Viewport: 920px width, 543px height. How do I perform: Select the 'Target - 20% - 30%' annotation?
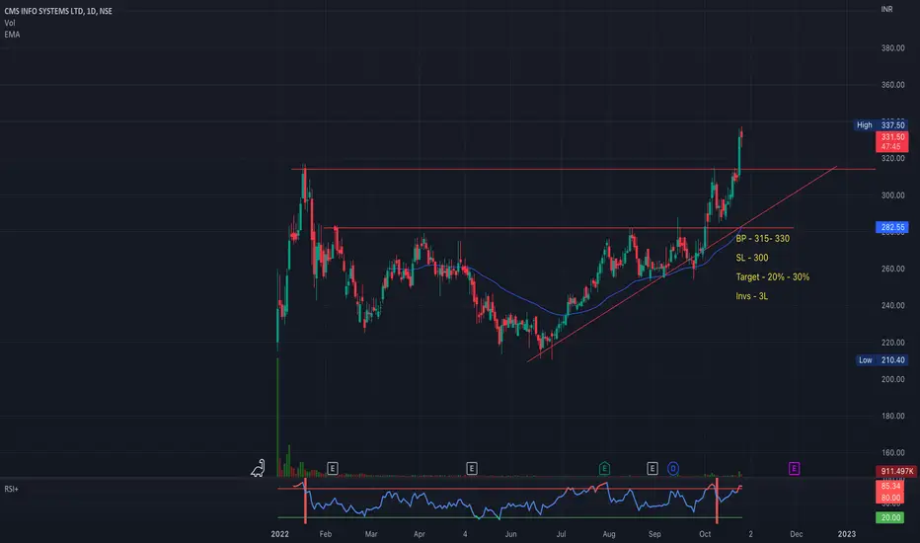[773, 277]
